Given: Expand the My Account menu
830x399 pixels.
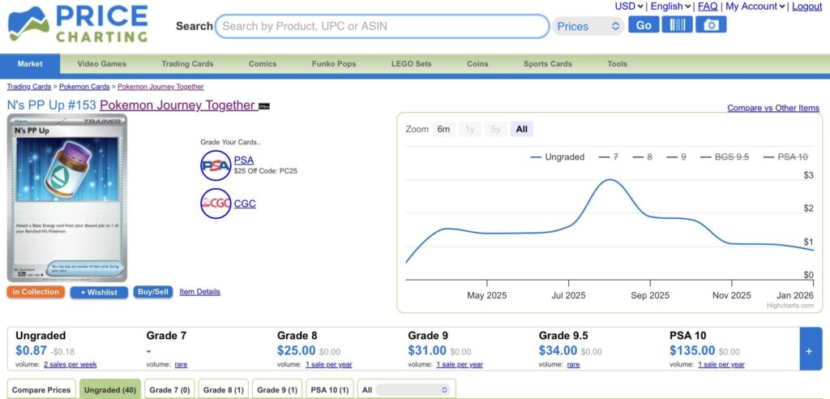Looking at the screenshot, I should (755, 6).
